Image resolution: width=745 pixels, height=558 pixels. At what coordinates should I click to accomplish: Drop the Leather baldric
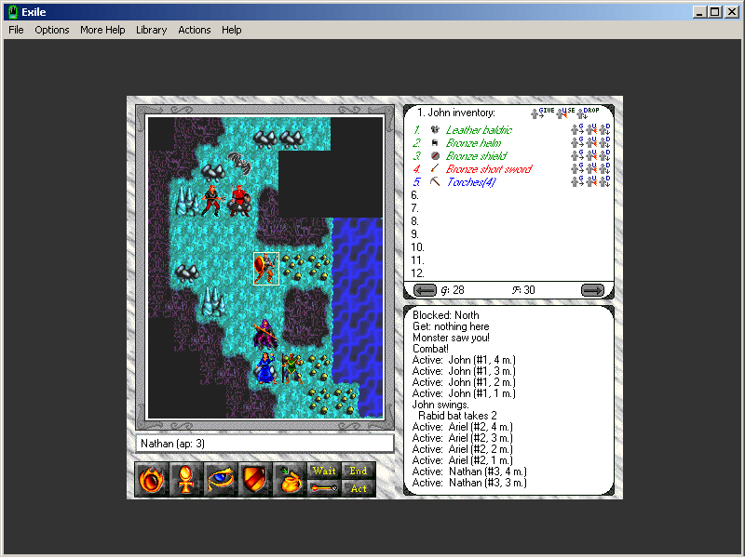click(604, 129)
